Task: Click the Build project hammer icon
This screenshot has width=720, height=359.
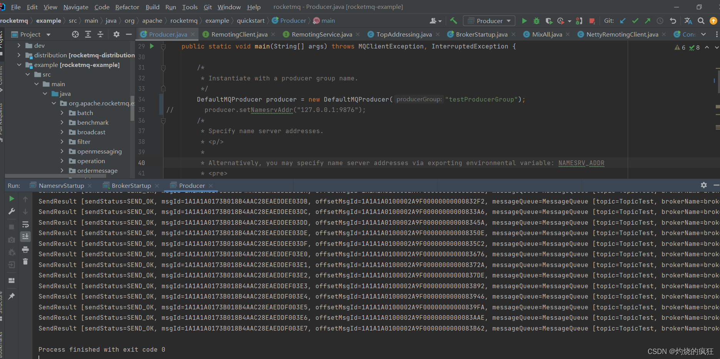Action: (454, 21)
